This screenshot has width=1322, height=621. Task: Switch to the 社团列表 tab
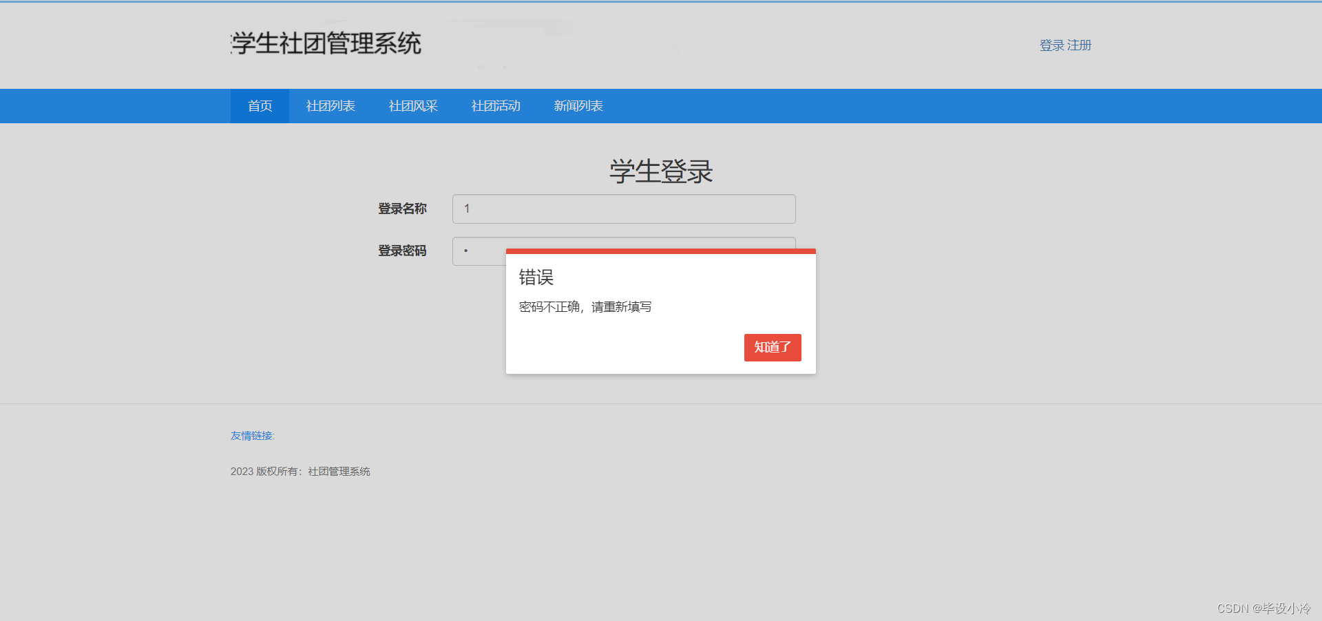click(330, 105)
